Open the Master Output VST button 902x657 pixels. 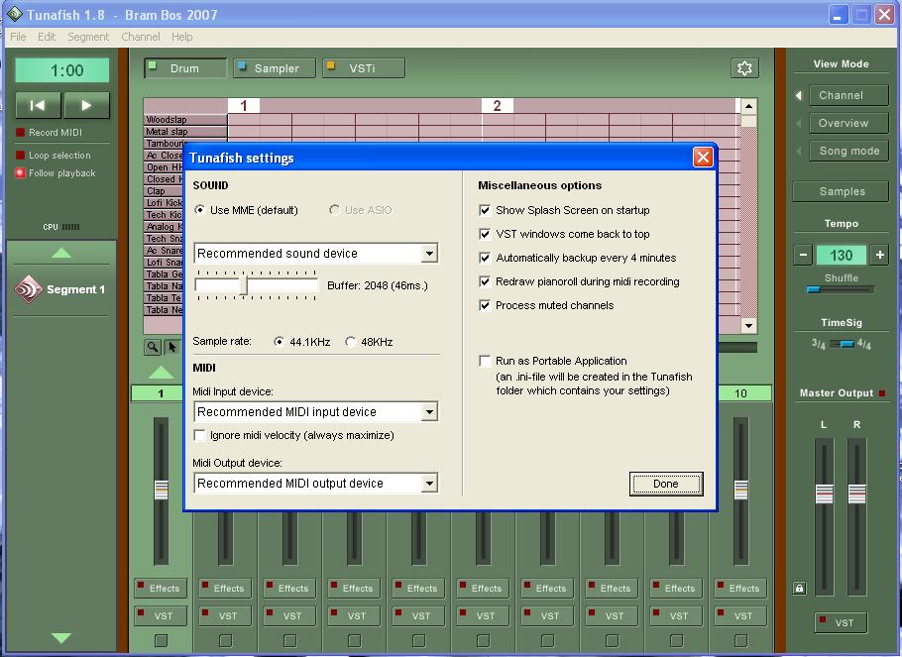tap(841, 622)
